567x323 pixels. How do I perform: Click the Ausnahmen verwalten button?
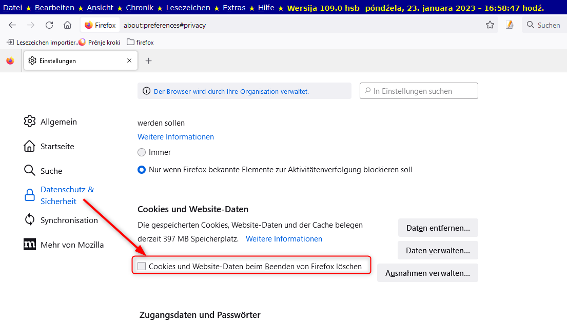(x=427, y=273)
